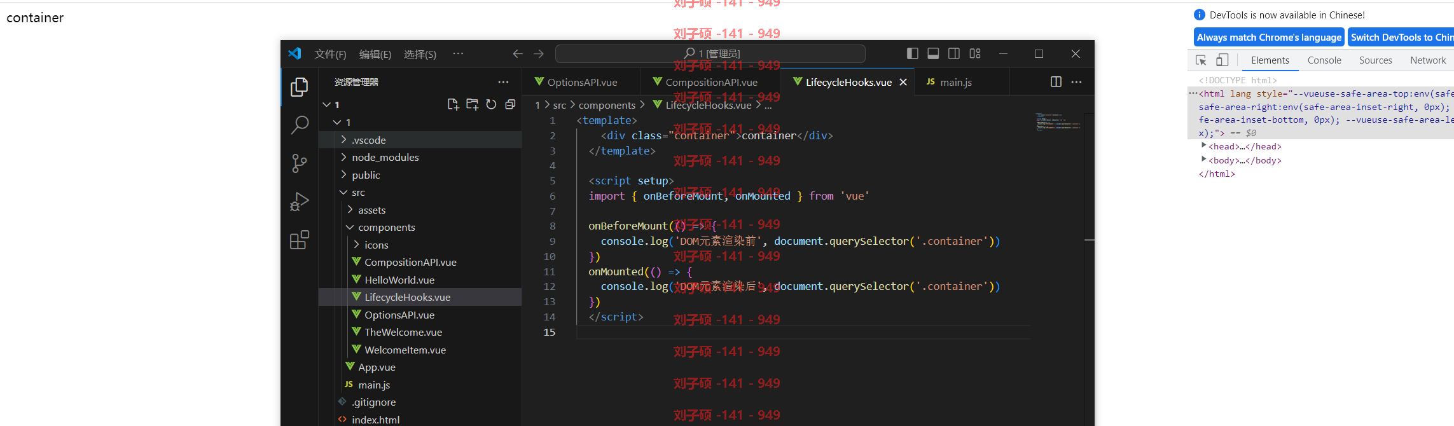1454x426 pixels.
Task: Create a new folder in explorer
Action: pos(472,104)
